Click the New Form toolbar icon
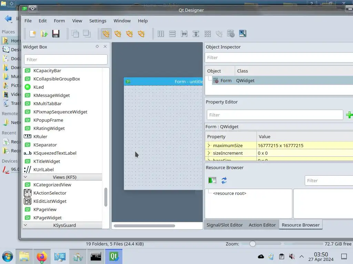Viewport: 353px width, 264px height. [33, 34]
